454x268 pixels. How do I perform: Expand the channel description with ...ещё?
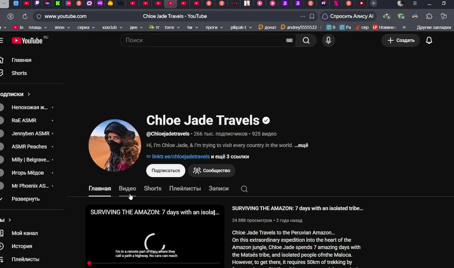pos(301,145)
